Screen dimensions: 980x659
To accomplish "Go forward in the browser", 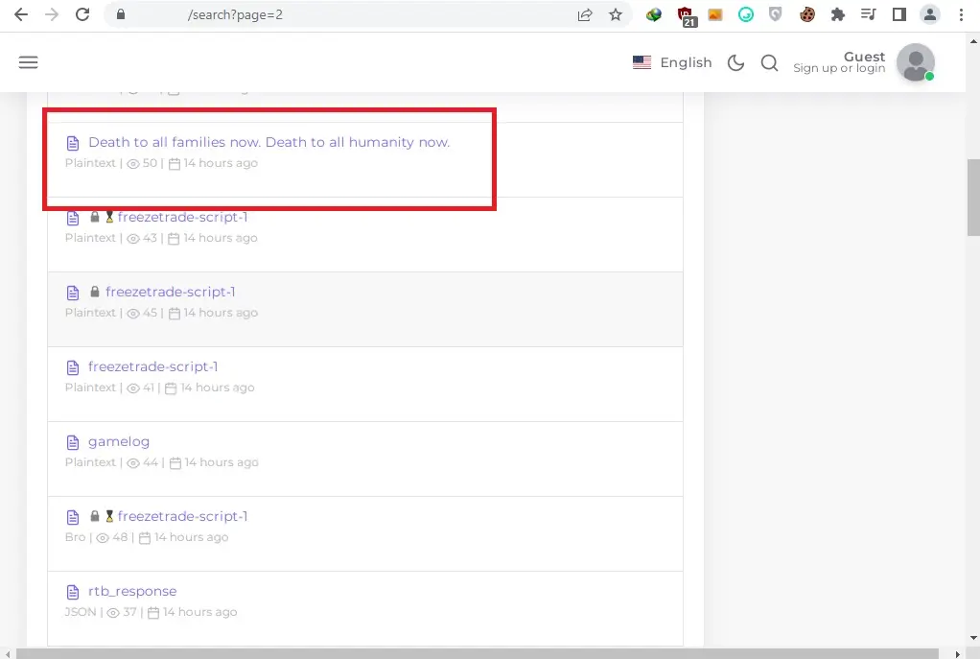I will coord(51,14).
